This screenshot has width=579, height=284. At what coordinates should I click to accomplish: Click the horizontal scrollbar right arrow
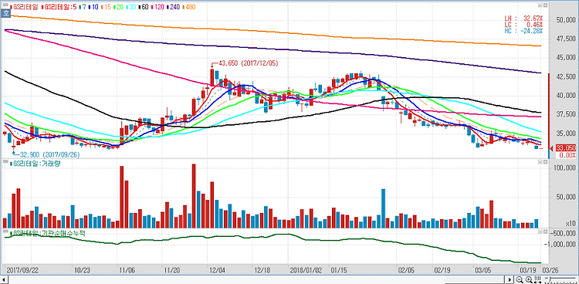pyautogui.click(x=510, y=279)
